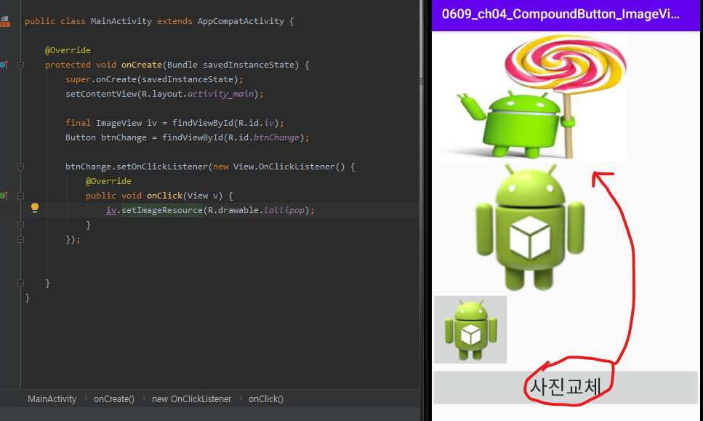Viewport: 703px width, 421px height.
Task: Click the lollipop drawable reference
Action: click(284, 210)
